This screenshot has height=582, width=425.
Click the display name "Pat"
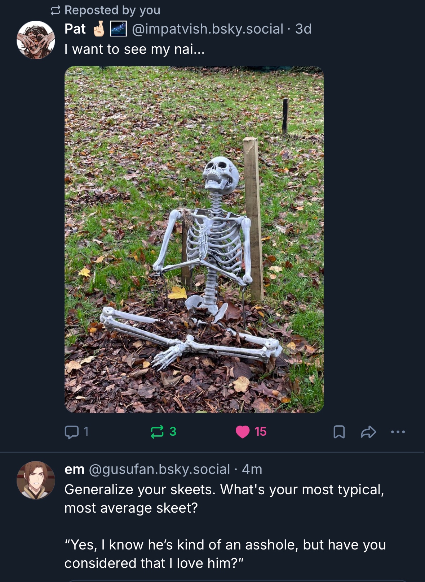click(75, 29)
